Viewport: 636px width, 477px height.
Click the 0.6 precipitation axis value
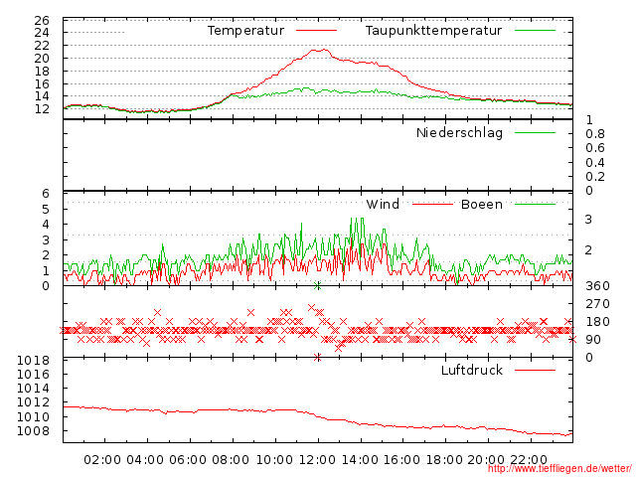point(595,148)
